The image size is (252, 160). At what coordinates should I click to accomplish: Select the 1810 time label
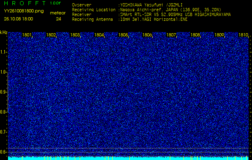tap(243, 35)
